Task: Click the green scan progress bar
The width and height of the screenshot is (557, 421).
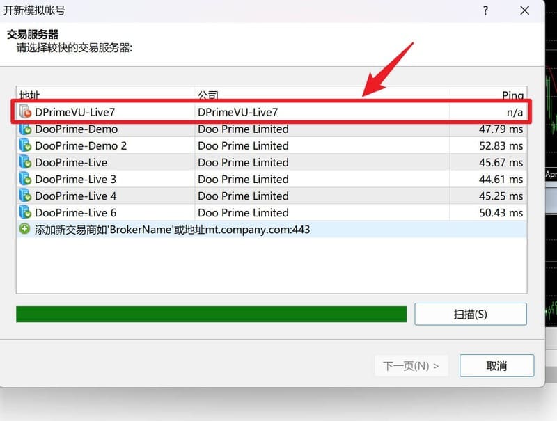Action: click(211, 314)
